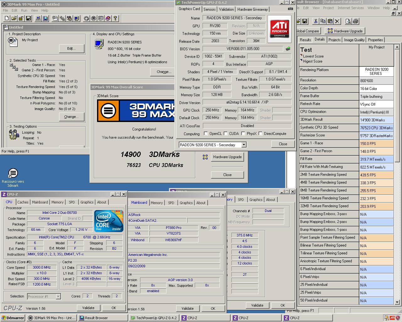Click the Paste clipboard icon in Result Browser
Image resolution: width=402 pixels, height=322 pixels.
tap(330, 21)
